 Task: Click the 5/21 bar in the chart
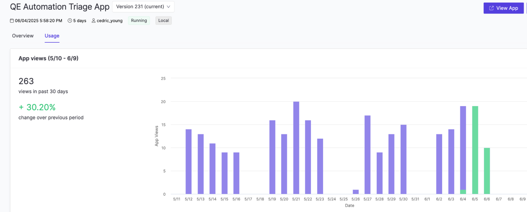pos(296,148)
